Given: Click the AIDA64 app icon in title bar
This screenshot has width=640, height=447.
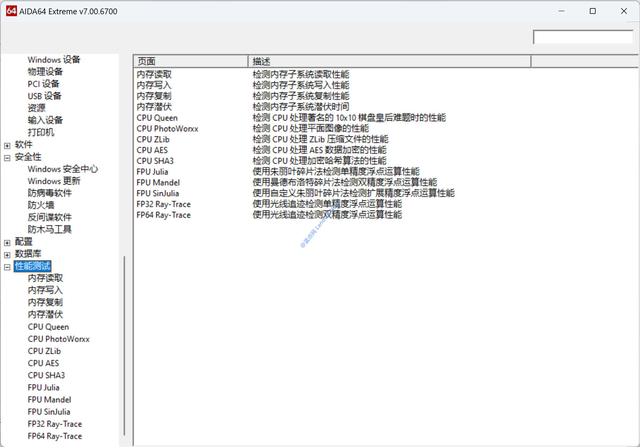Looking at the screenshot, I should pyautogui.click(x=11, y=11).
